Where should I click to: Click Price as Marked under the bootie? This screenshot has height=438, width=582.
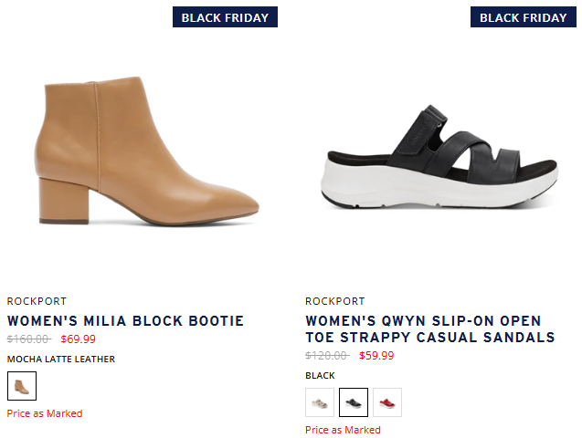[45, 413]
